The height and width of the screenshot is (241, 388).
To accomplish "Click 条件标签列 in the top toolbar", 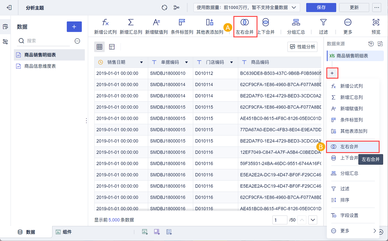I will (182, 27).
